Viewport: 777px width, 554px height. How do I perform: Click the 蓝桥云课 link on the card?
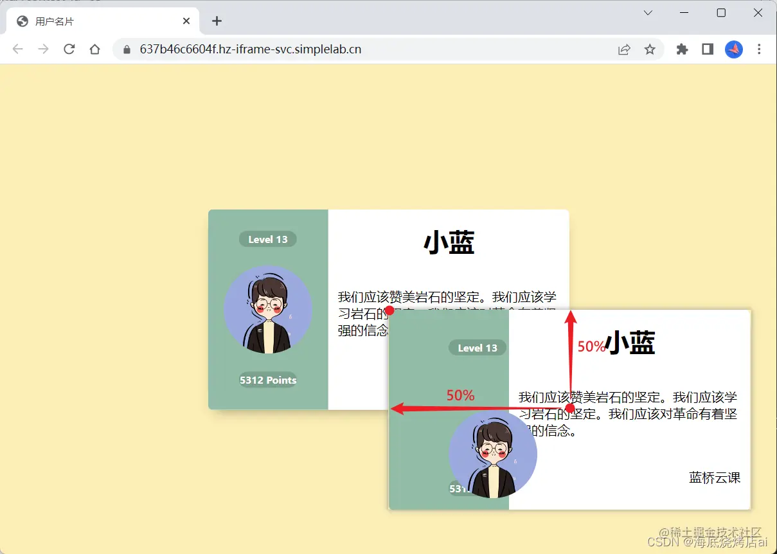pyautogui.click(x=714, y=478)
